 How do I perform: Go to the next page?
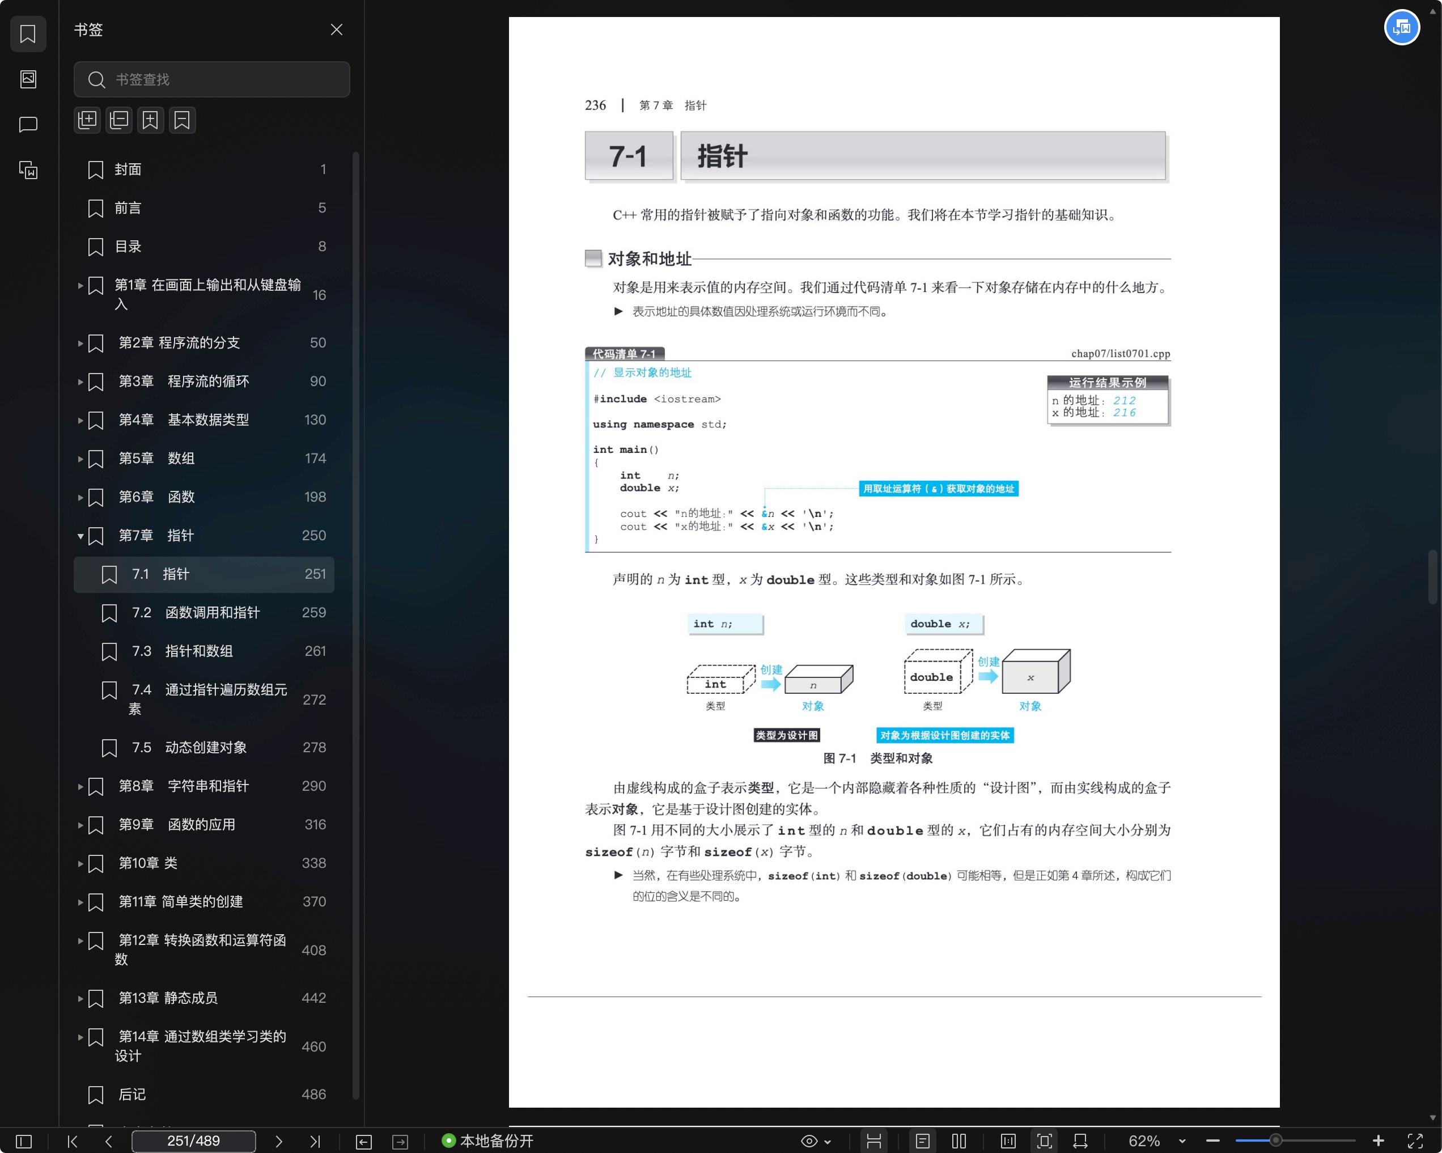(x=279, y=1141)
